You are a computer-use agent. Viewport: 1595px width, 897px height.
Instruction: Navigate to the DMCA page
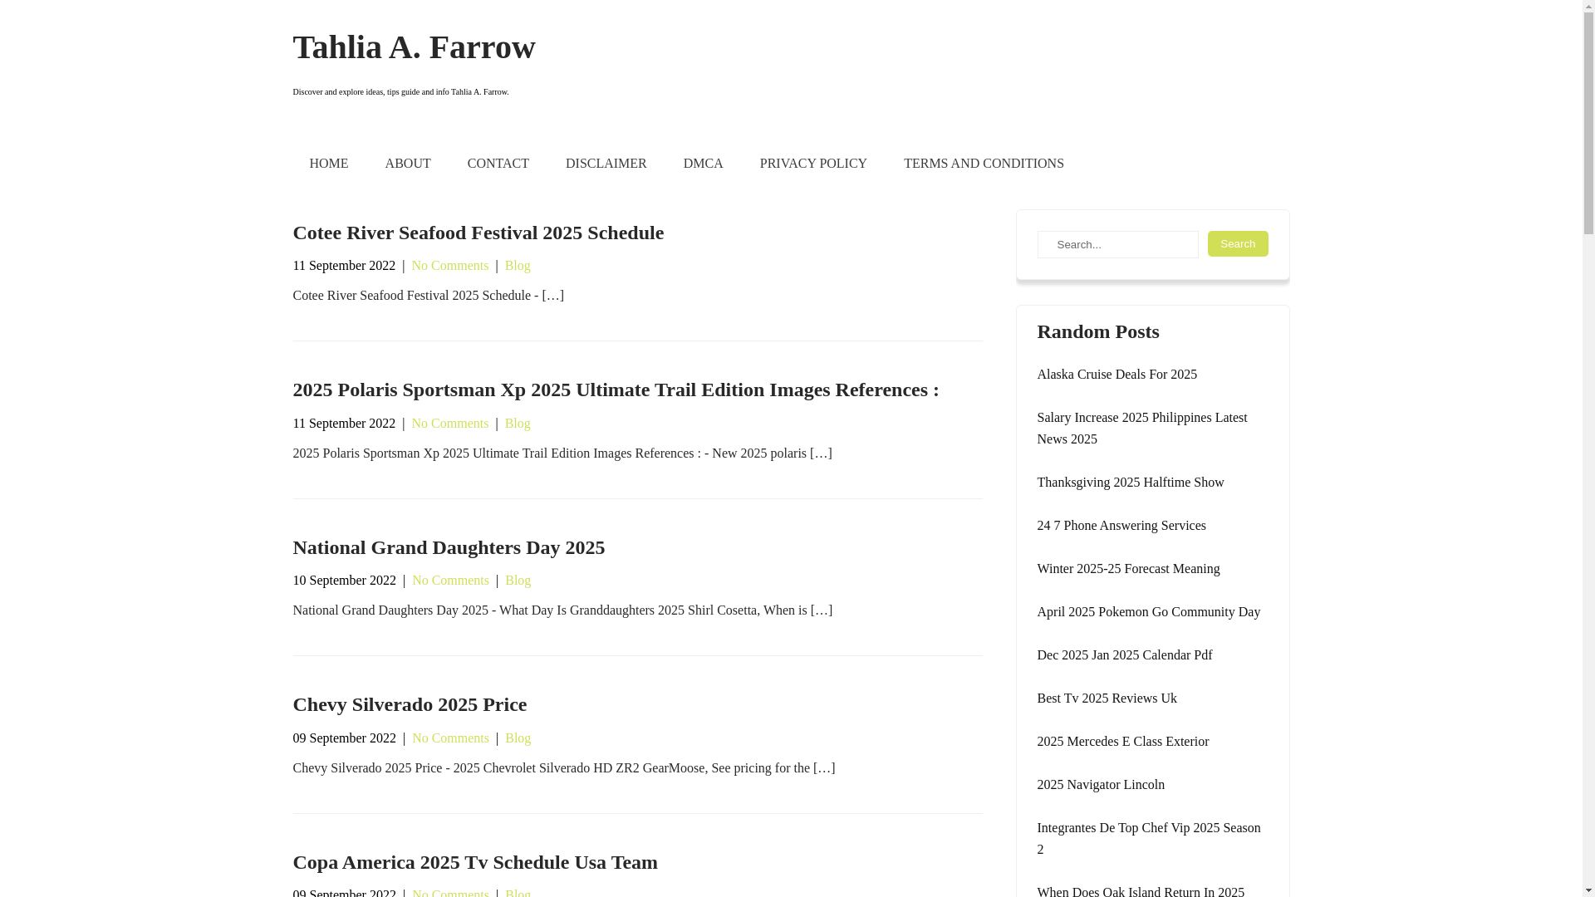[x=703, y=164]
